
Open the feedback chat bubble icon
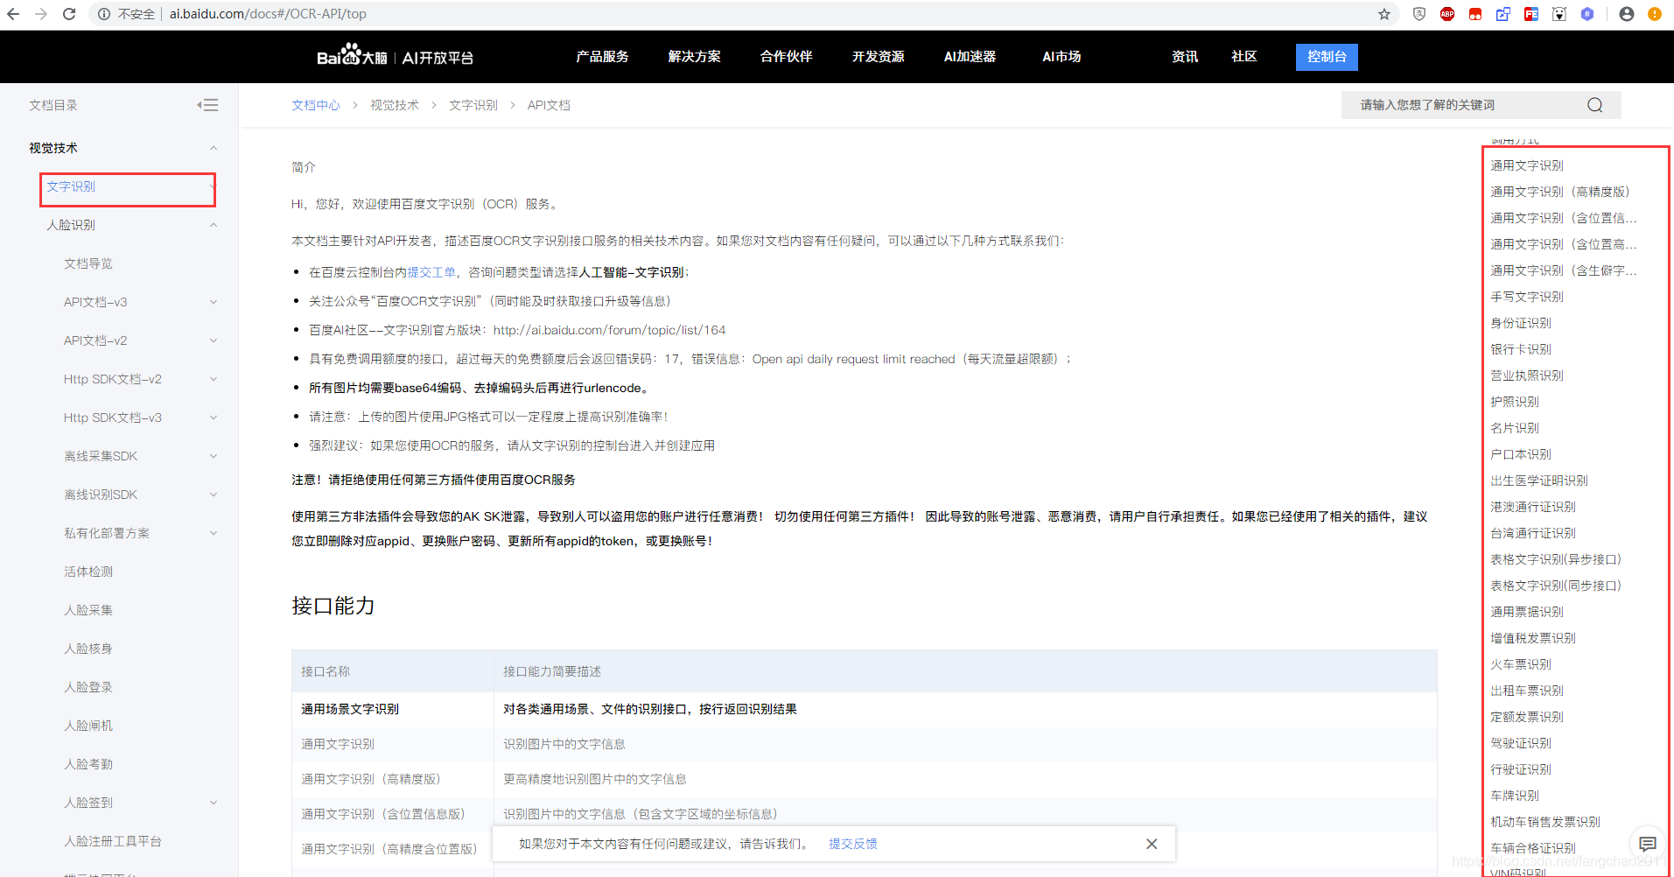[1648, 844]
